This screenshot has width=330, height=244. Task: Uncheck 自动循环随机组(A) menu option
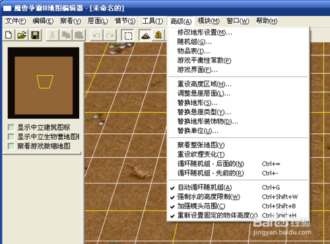click(x=238, y=187)
